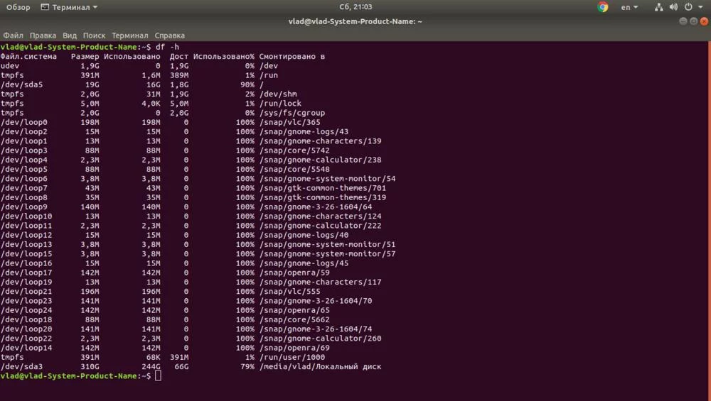Click '/snap/vlc/365' mount path
The height and width of the screenshot is (401, 711).
(290, 122)
